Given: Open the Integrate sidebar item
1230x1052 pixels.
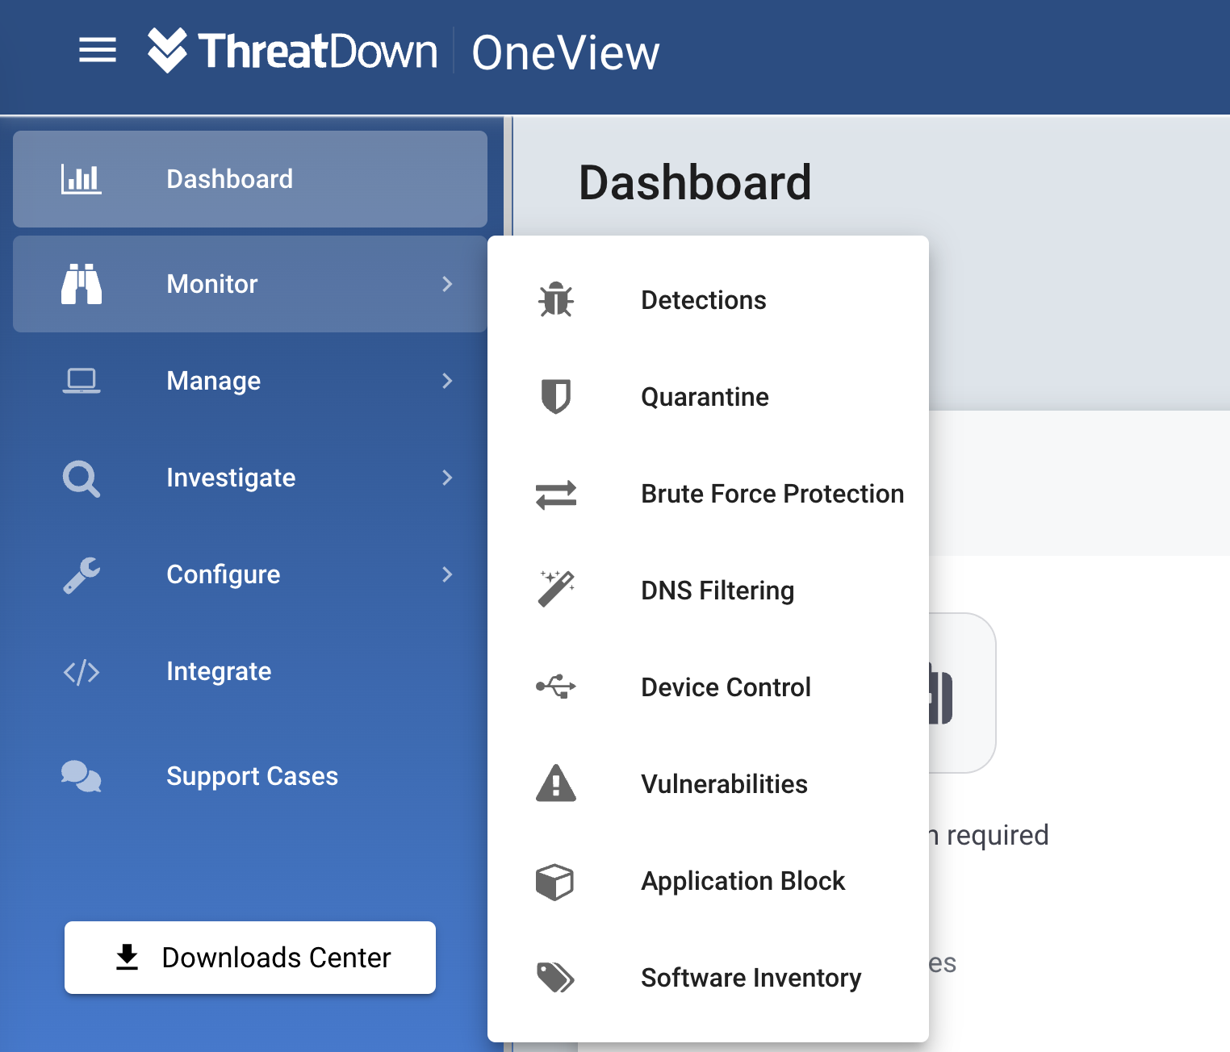Looking at the screenshot, I should point(250,671).
